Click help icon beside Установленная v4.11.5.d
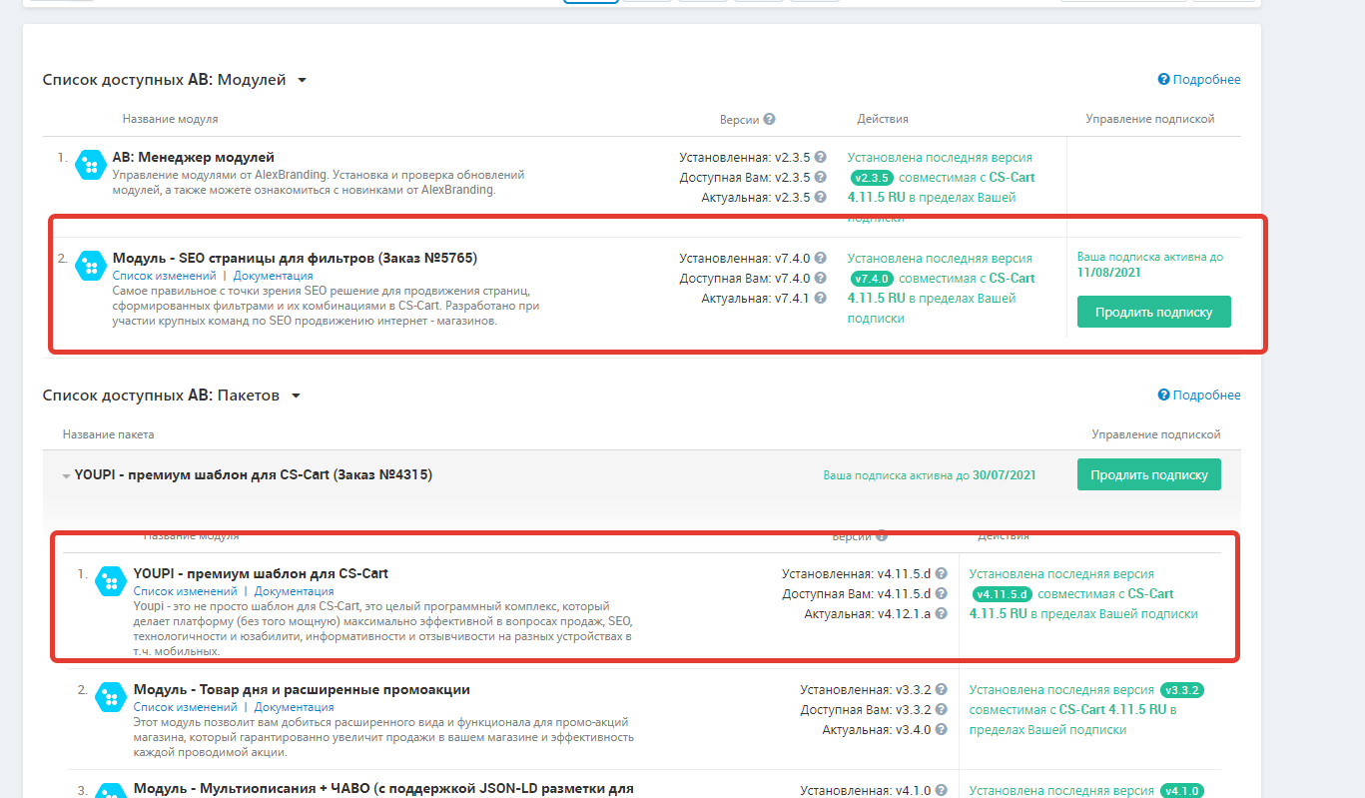This screenshot has width=1365, height=798. point(941,573)
